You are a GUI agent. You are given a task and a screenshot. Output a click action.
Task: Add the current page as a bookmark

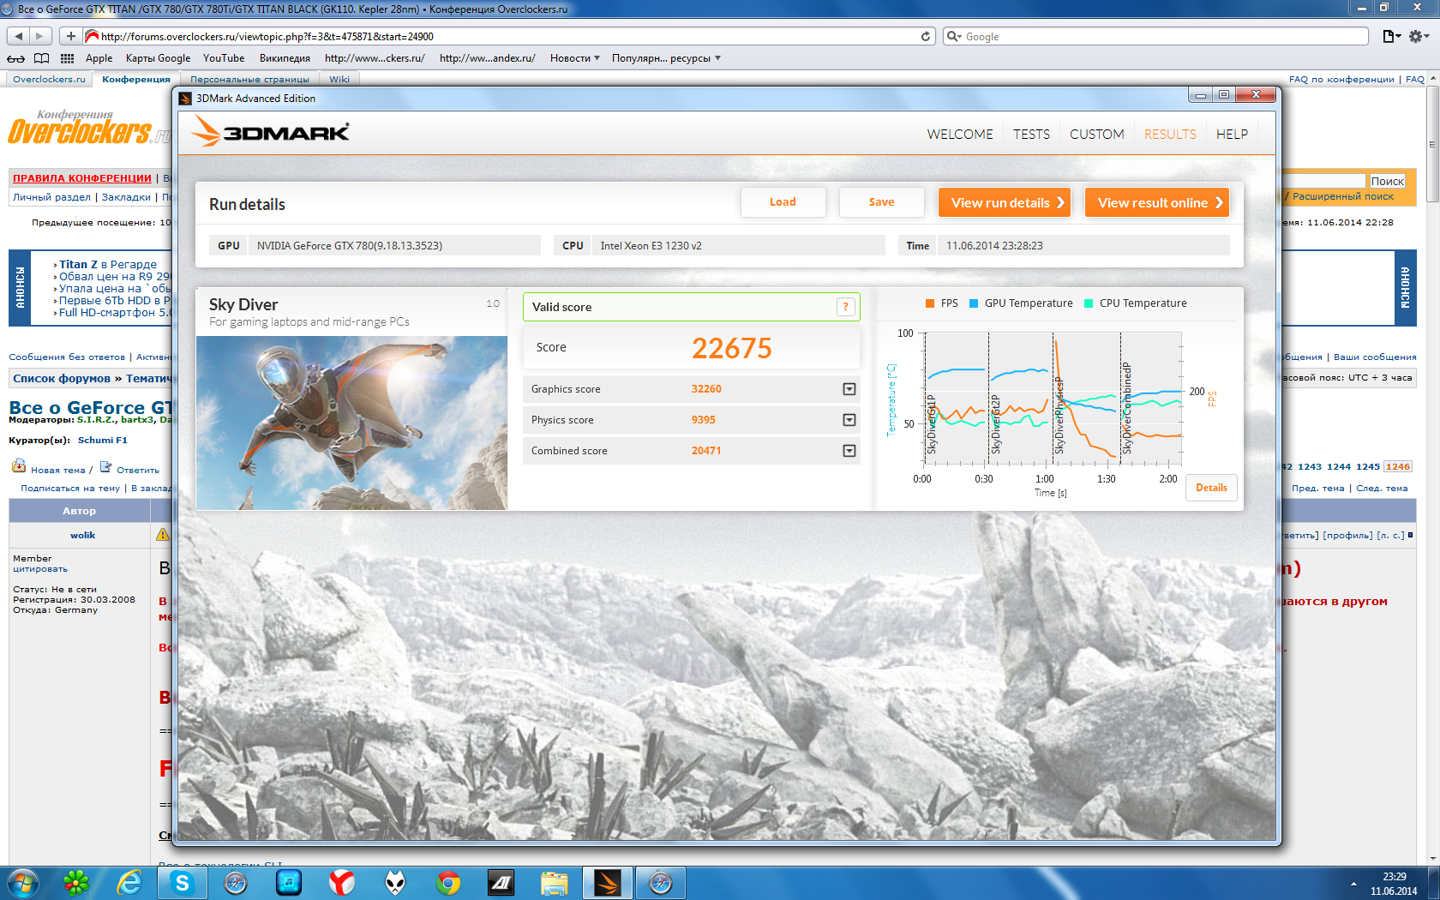(x=70, y=36)
